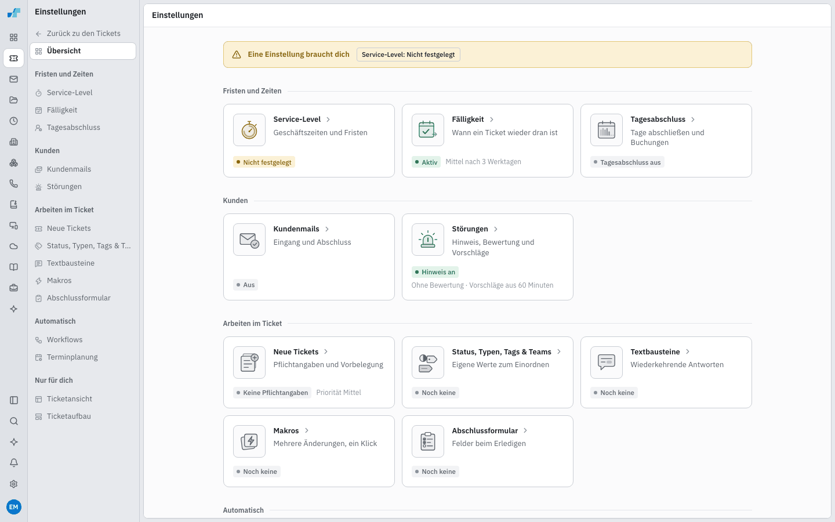Expand Textbausteine card chevron
The image size is (835, 522).
[688, 351]
